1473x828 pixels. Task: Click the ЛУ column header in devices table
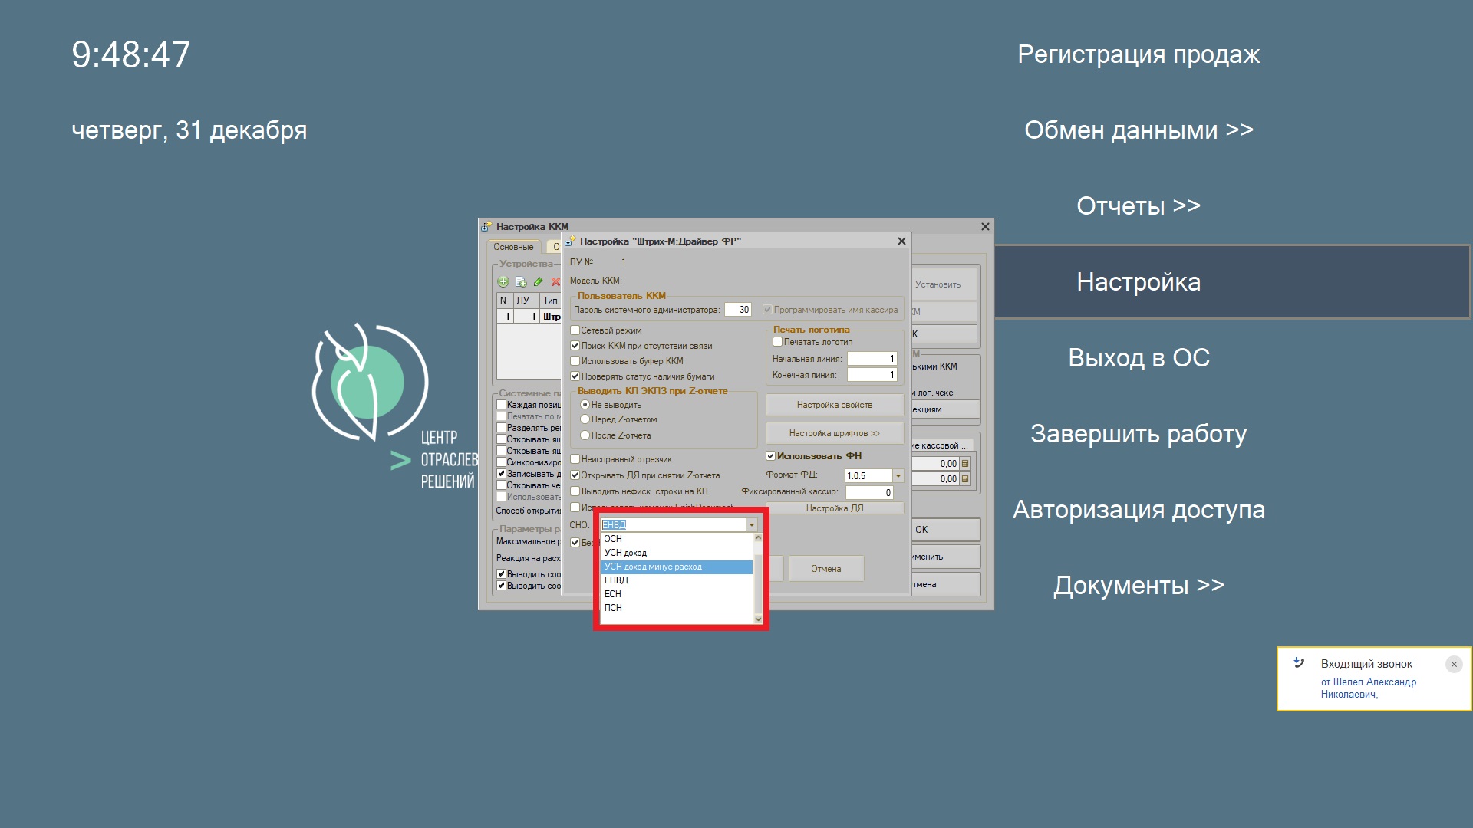pos(526,301)
